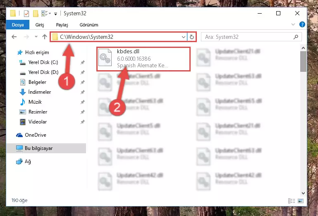Maximize the System32 window
This screenshot has height=216, width=318.
278,13
